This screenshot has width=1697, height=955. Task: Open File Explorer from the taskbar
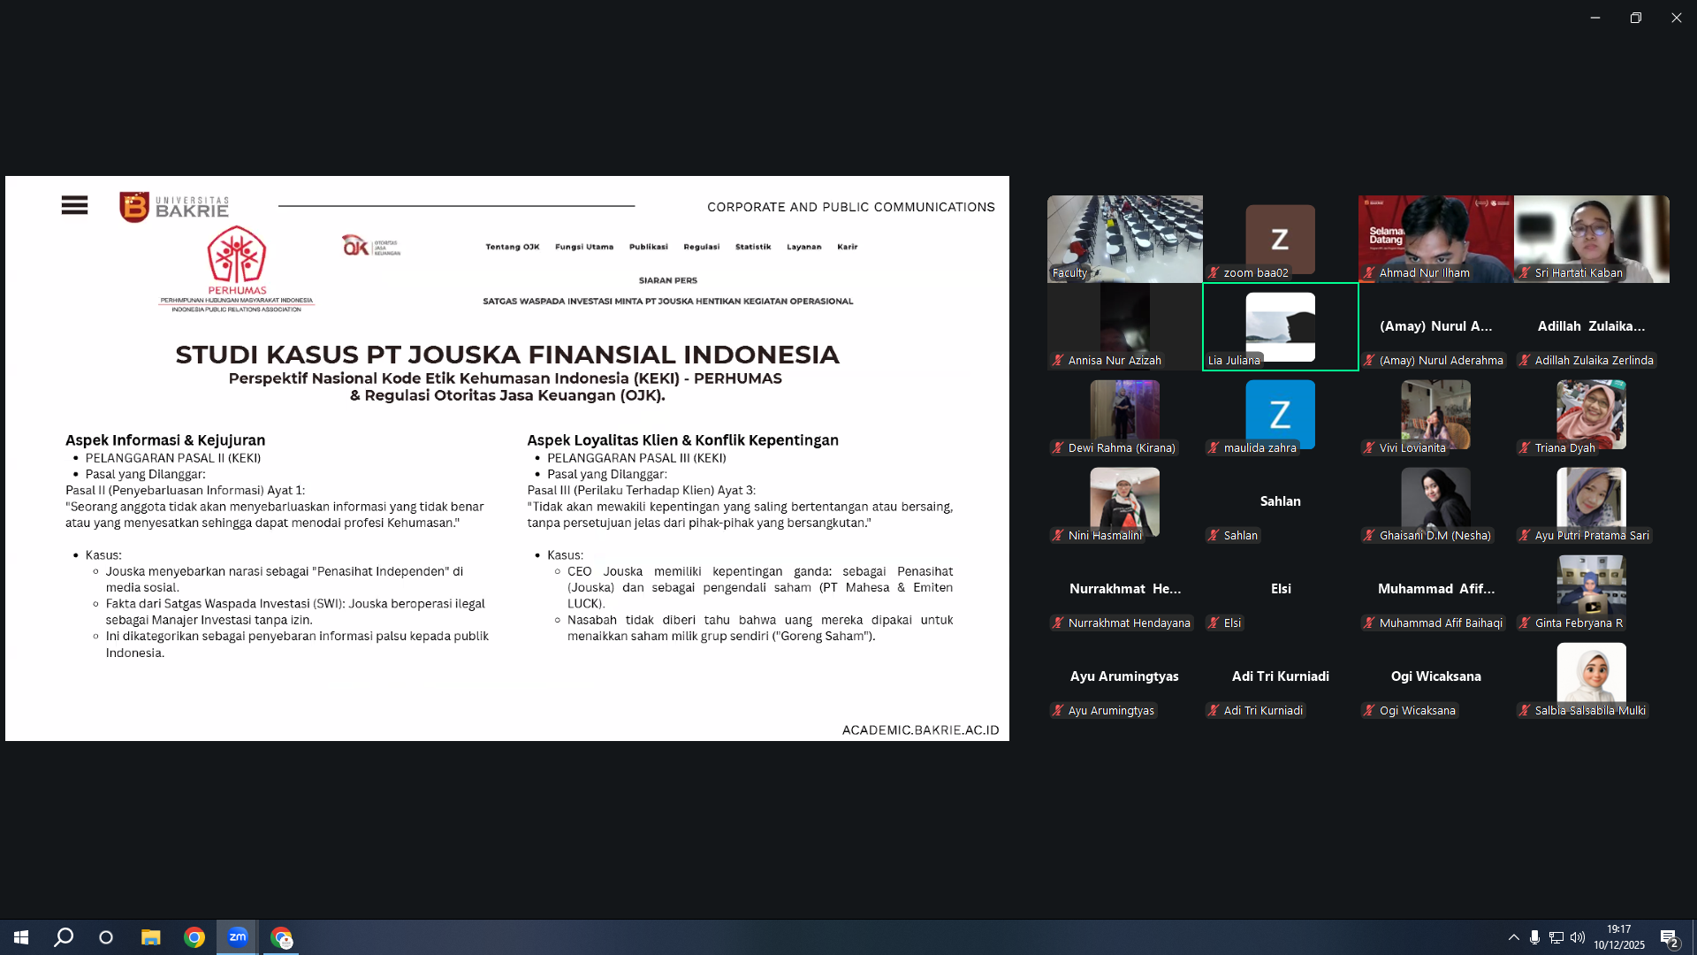click(151, 937)
